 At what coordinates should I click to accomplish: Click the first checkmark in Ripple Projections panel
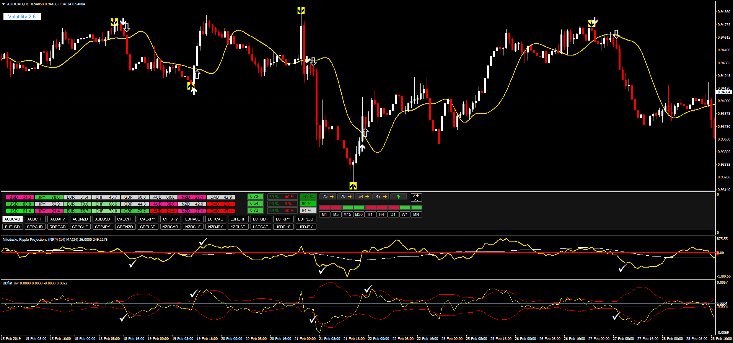click(x=132, y=264)
